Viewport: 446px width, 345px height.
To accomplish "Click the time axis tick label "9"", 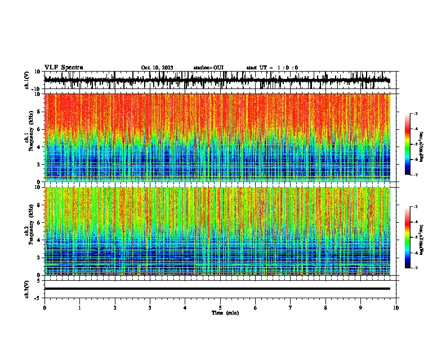I will tap(360, 308).
